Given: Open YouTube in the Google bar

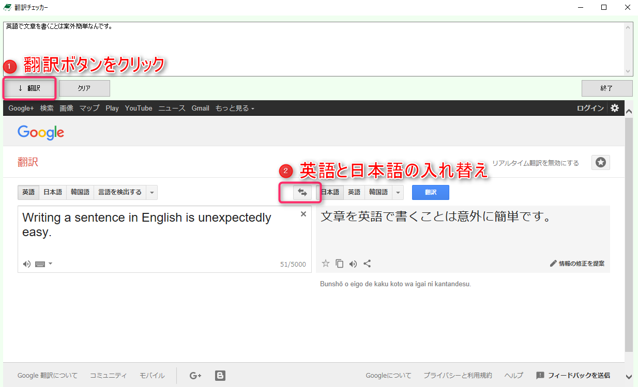Looking at the screenshot, I should pyautogui.click(x=139, y=108).
